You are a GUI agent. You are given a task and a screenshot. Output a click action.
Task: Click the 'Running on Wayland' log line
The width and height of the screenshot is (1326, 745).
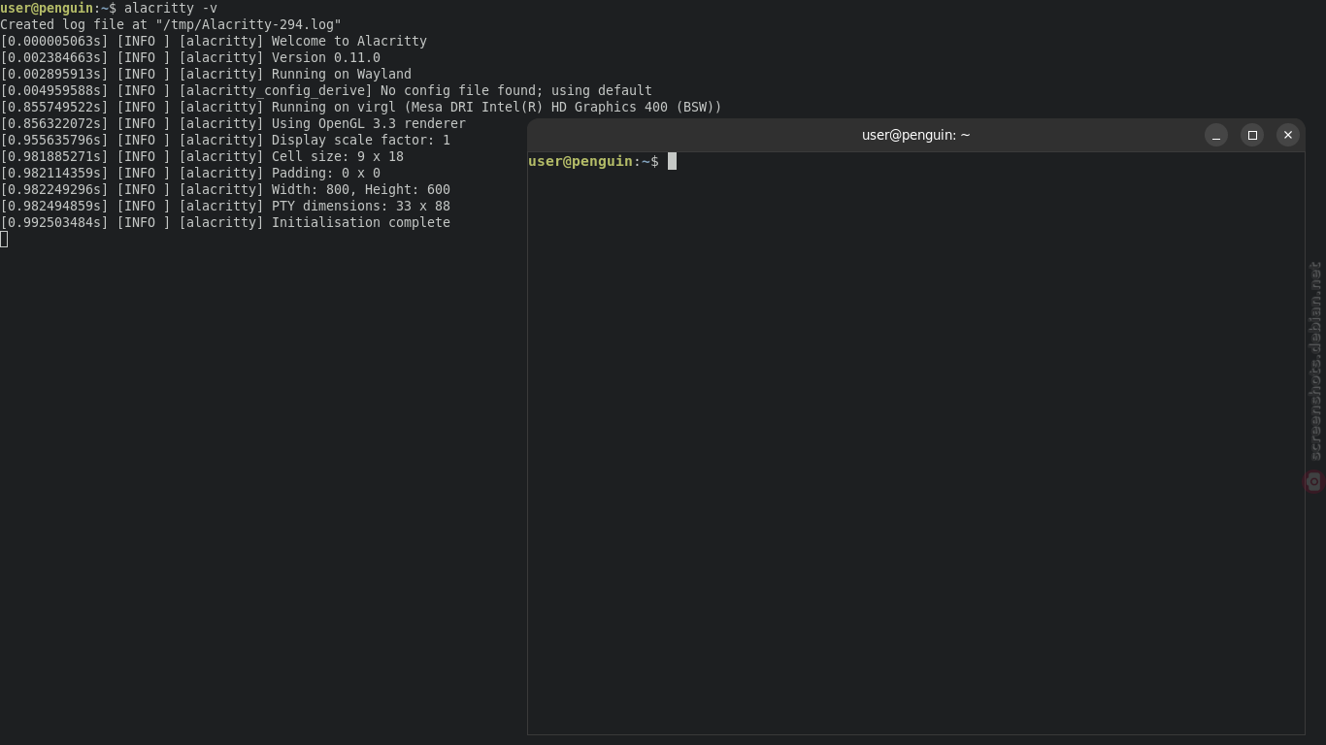tap(206, 74)
